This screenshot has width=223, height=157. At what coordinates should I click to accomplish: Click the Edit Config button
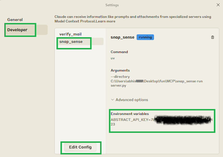(80, 147)
